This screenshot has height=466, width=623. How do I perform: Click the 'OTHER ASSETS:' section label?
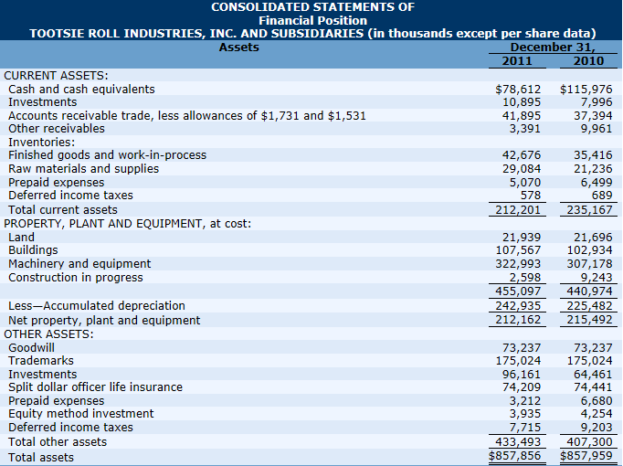[x=48, y=334]
